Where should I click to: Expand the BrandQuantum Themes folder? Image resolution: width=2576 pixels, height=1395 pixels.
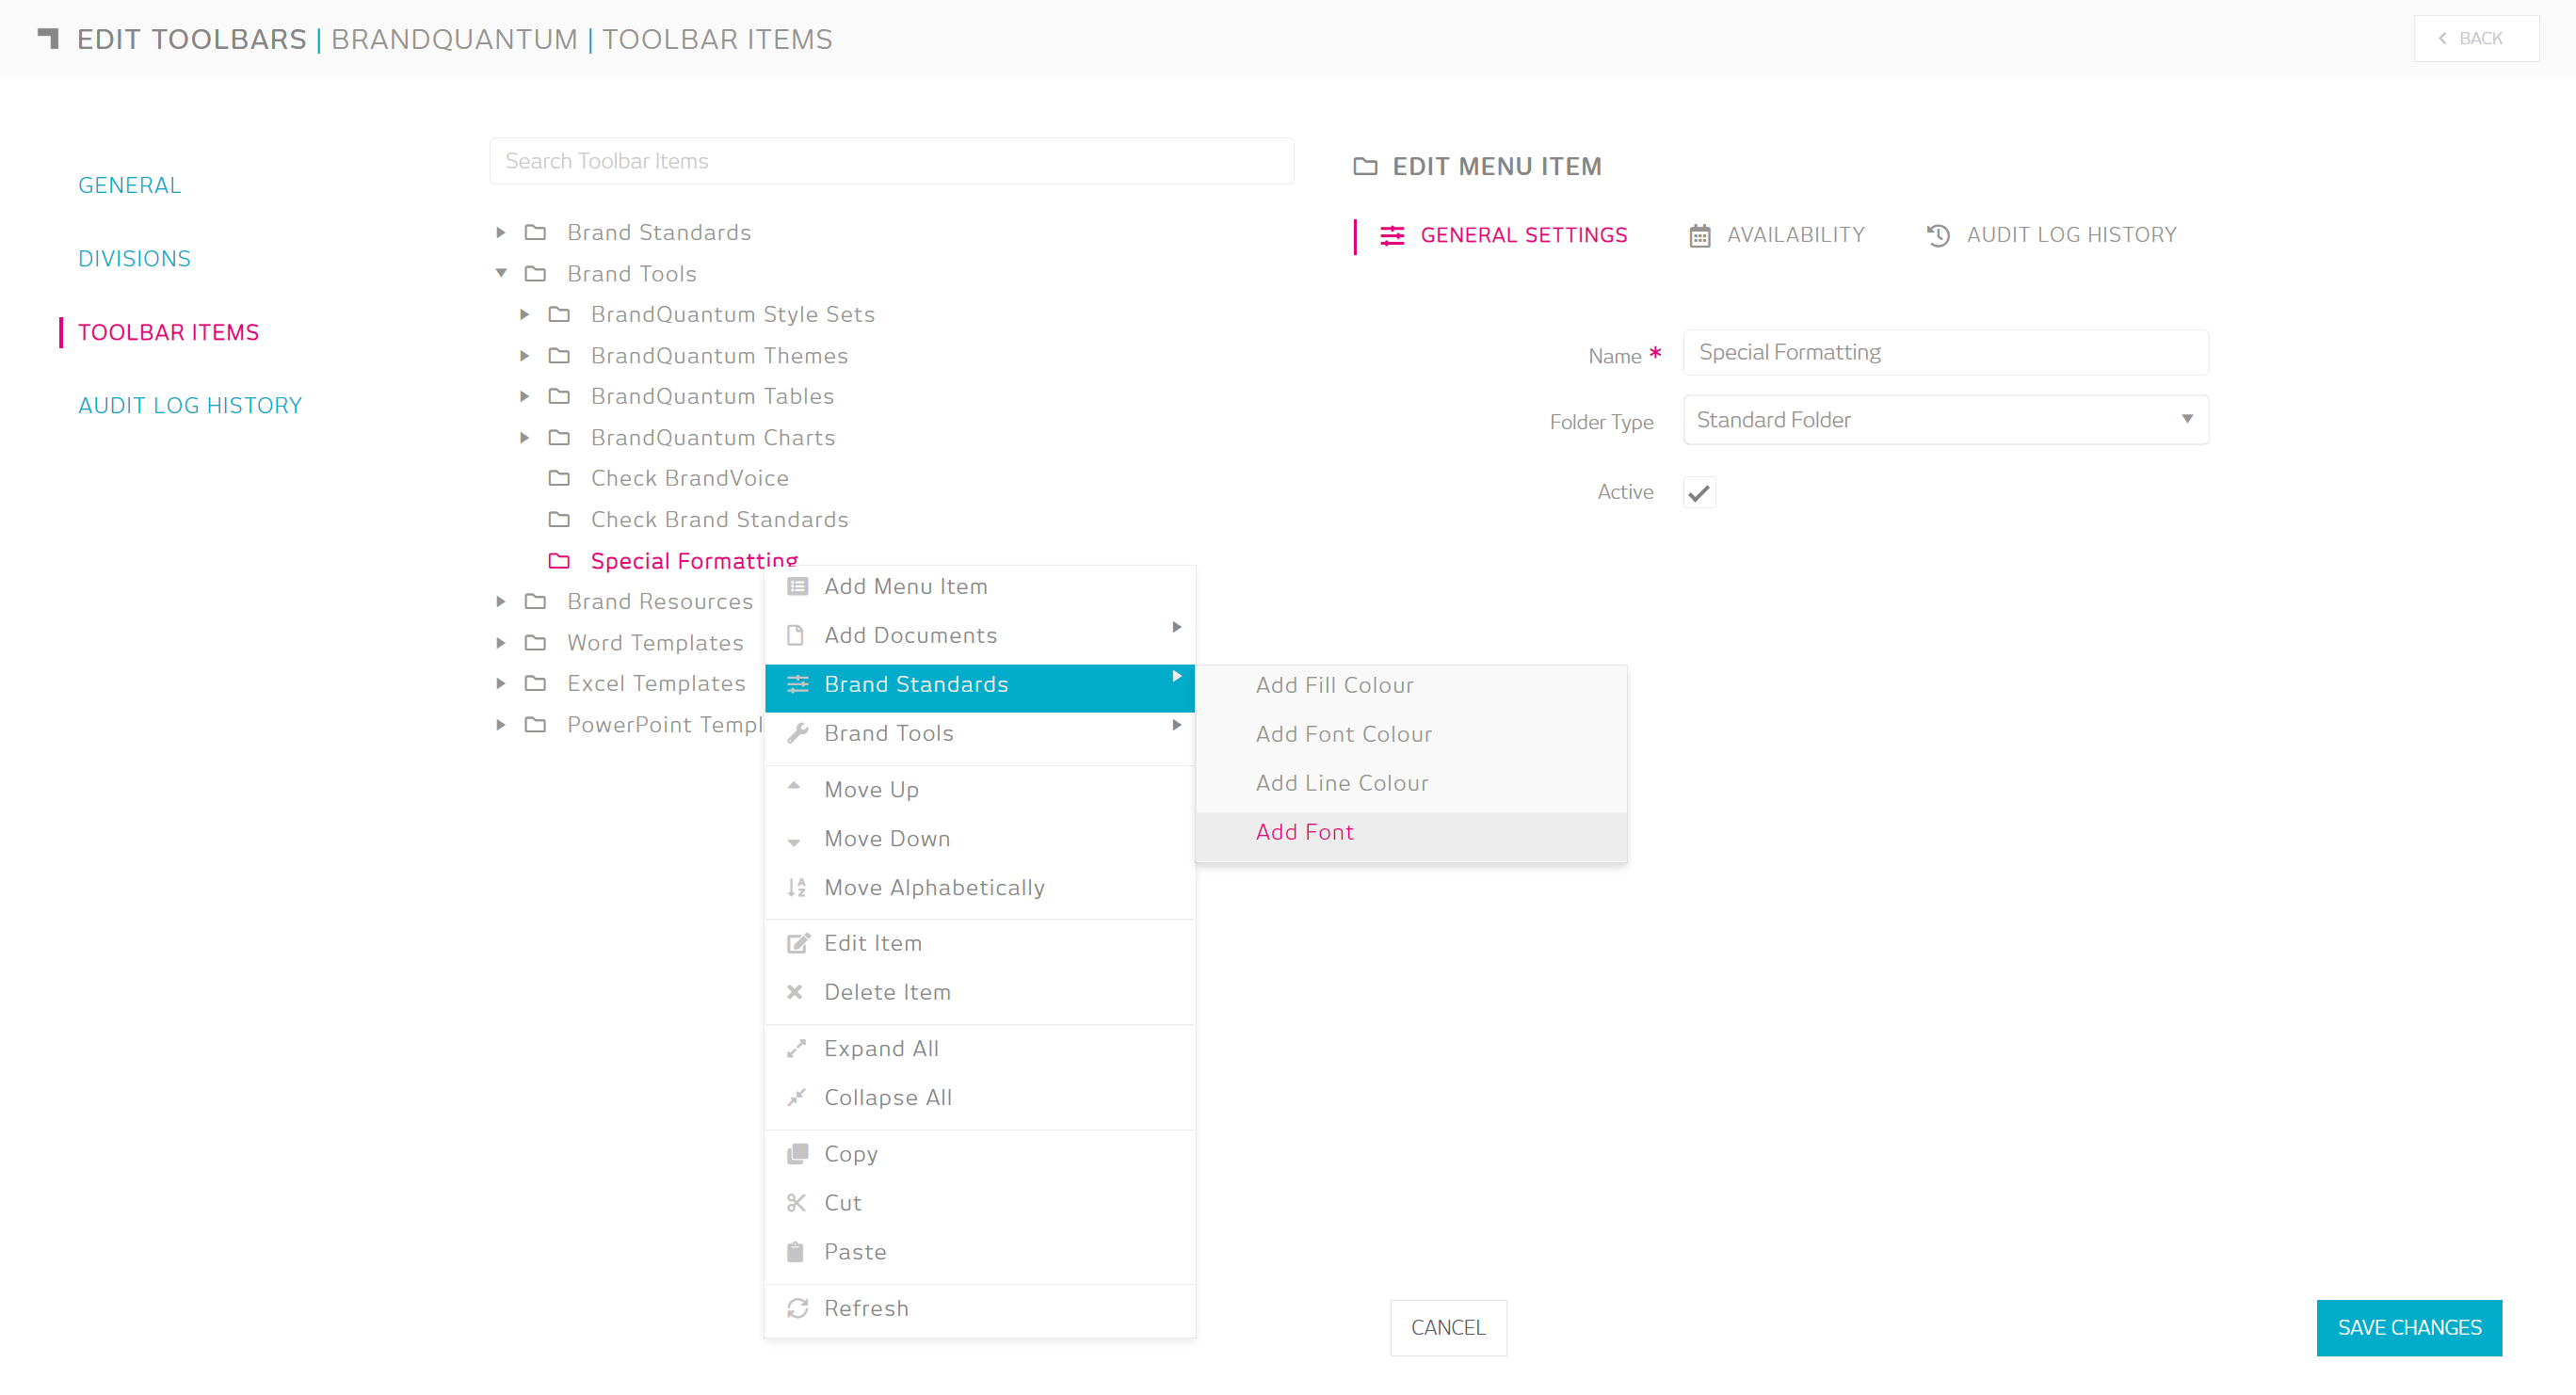(524, 356)
